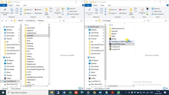
Task: Refresh the Civil_Supply folder view
Action: point(148,21)
